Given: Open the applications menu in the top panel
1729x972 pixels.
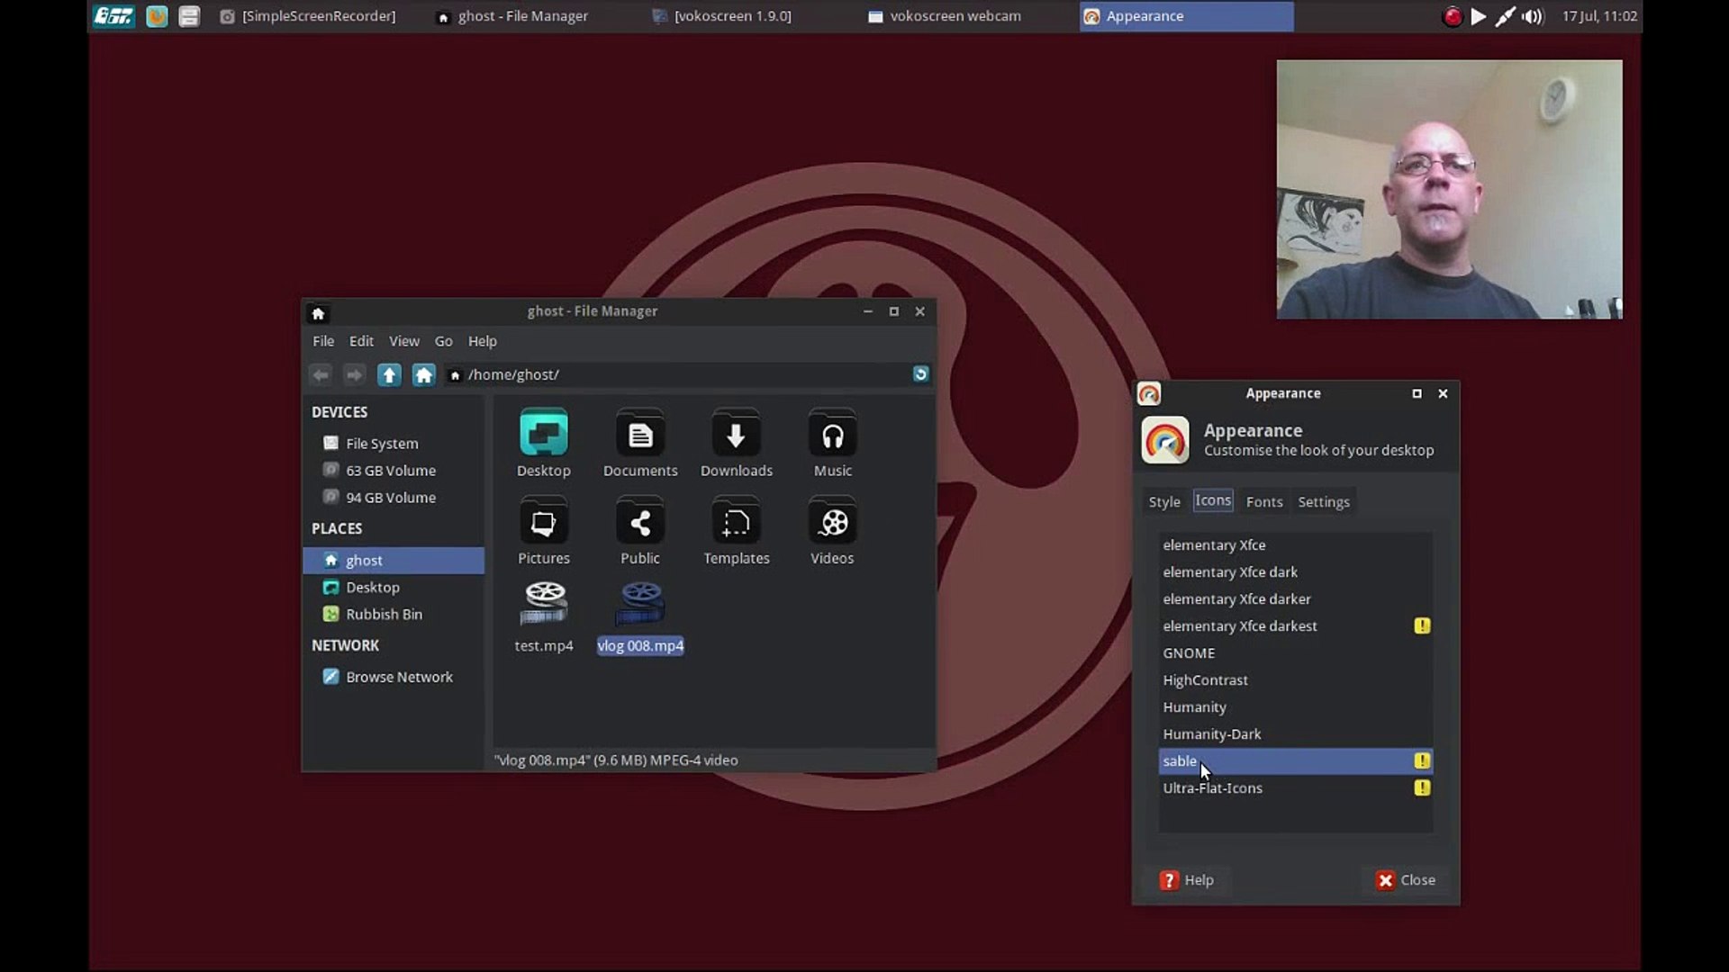Looking at the screenshot, I should click(x=113, y=16).
